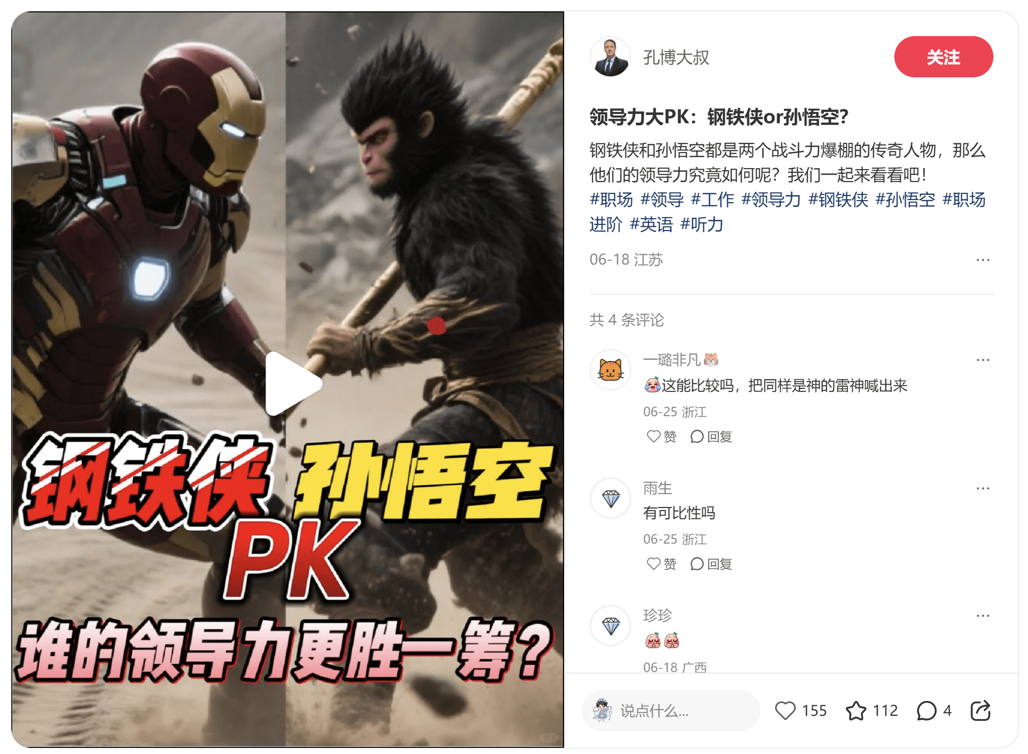The height and width of the screenshot is (754, 1028).
Task: Open the #孙悟空 hashtag link
Action: (905, 200)
